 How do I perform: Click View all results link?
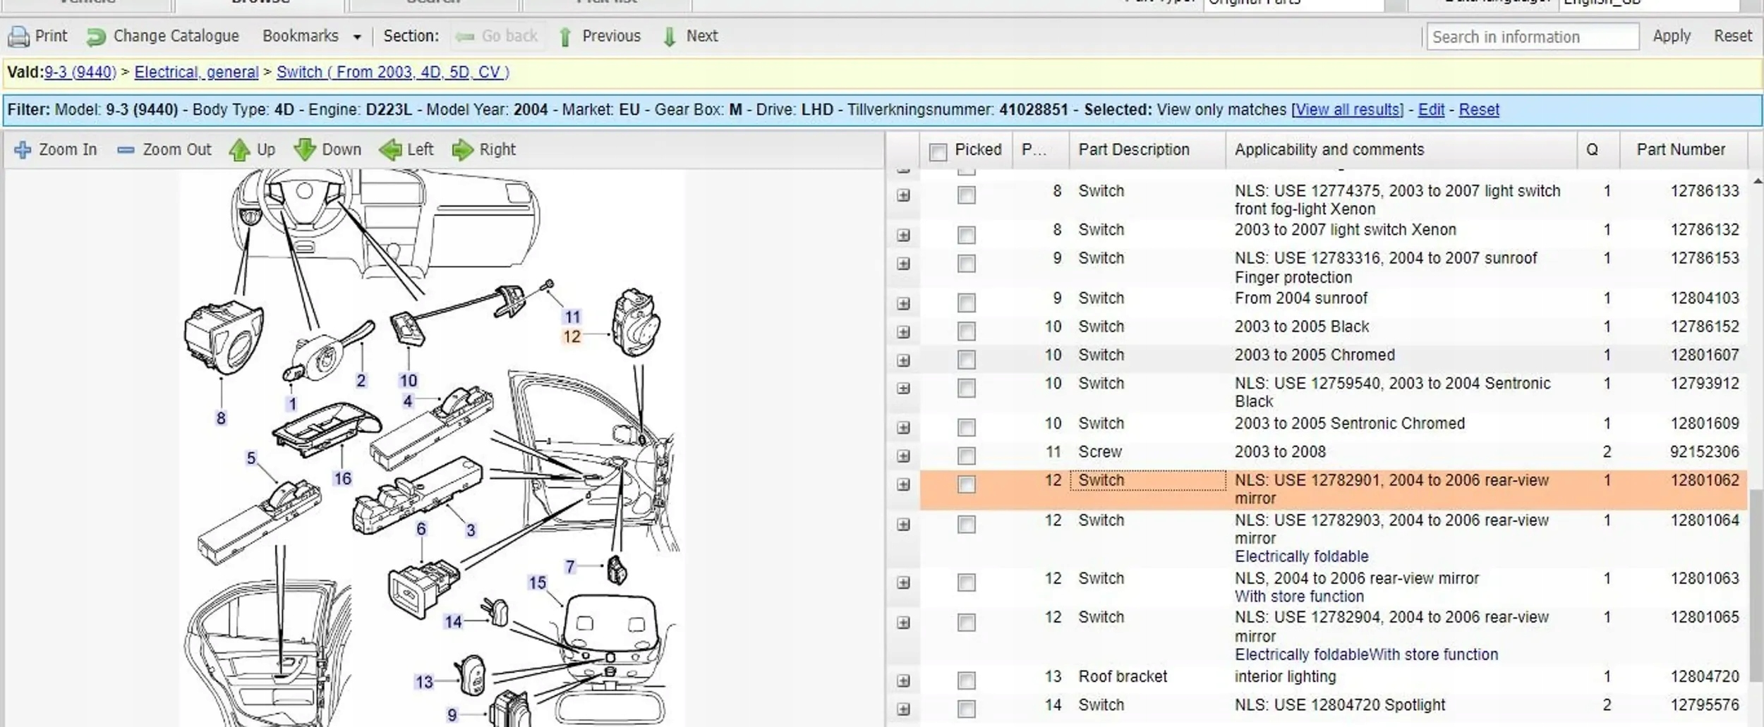tap(1347, 110)
